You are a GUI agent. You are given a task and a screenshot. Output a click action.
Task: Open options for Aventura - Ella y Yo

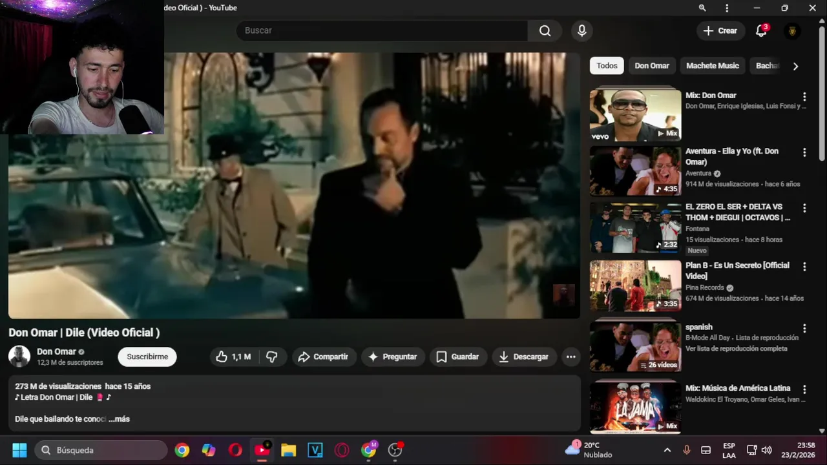(804, 152)
